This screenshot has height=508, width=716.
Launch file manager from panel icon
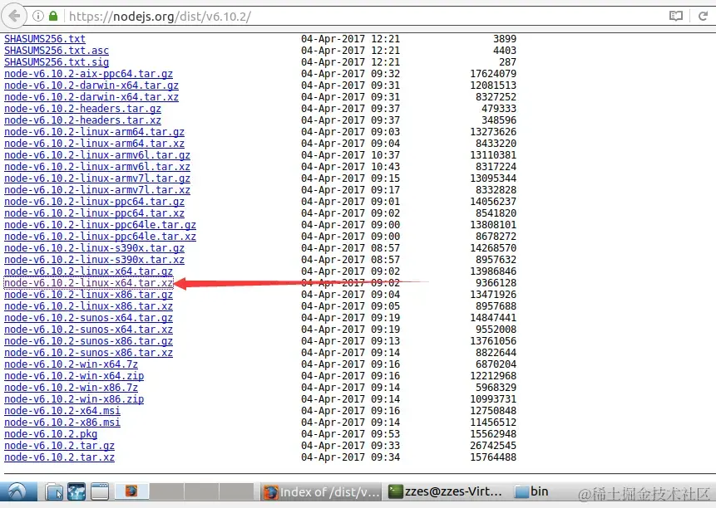click(x=54, y=491)
